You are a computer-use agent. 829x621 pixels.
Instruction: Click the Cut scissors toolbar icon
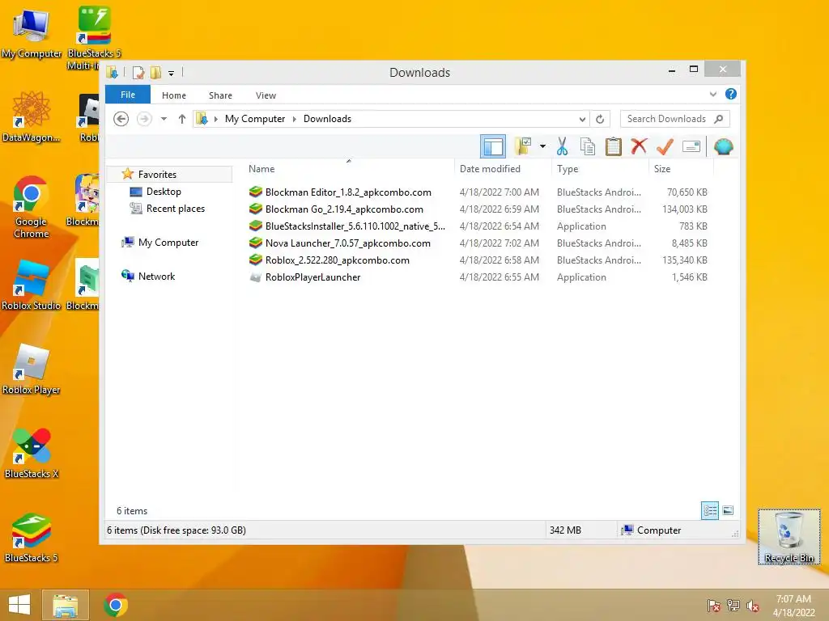562,146
